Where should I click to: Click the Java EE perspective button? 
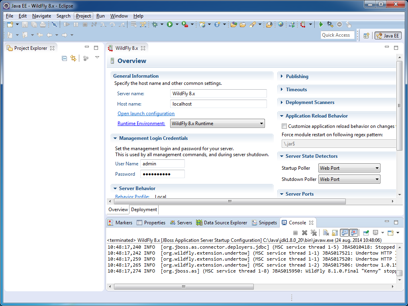coord(388,35)
